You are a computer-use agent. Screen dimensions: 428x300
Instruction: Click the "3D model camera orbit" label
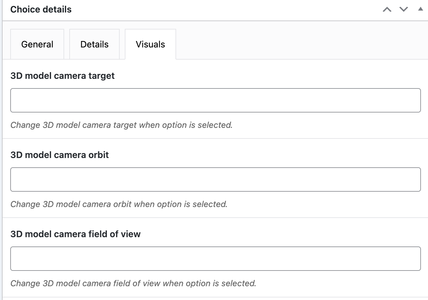60,155
